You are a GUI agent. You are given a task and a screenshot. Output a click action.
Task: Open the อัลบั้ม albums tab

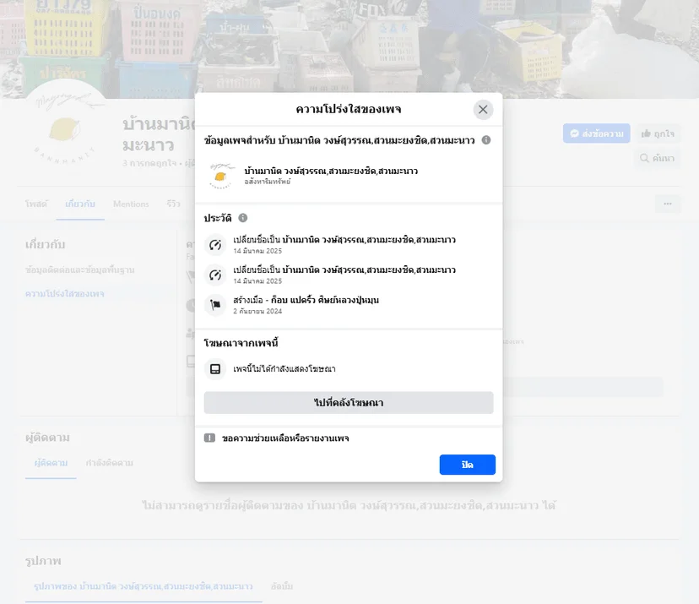(x=282, y=586)
